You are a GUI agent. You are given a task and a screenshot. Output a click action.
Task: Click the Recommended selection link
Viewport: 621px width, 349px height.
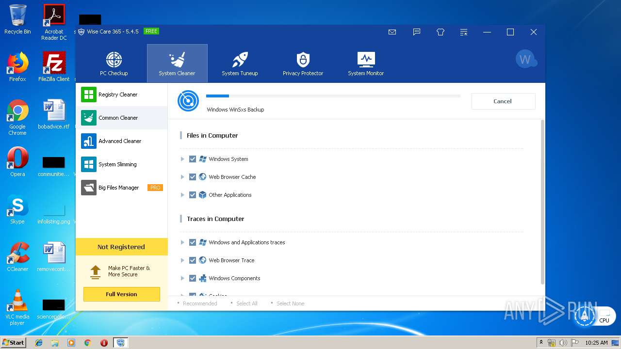click(200, 303)
